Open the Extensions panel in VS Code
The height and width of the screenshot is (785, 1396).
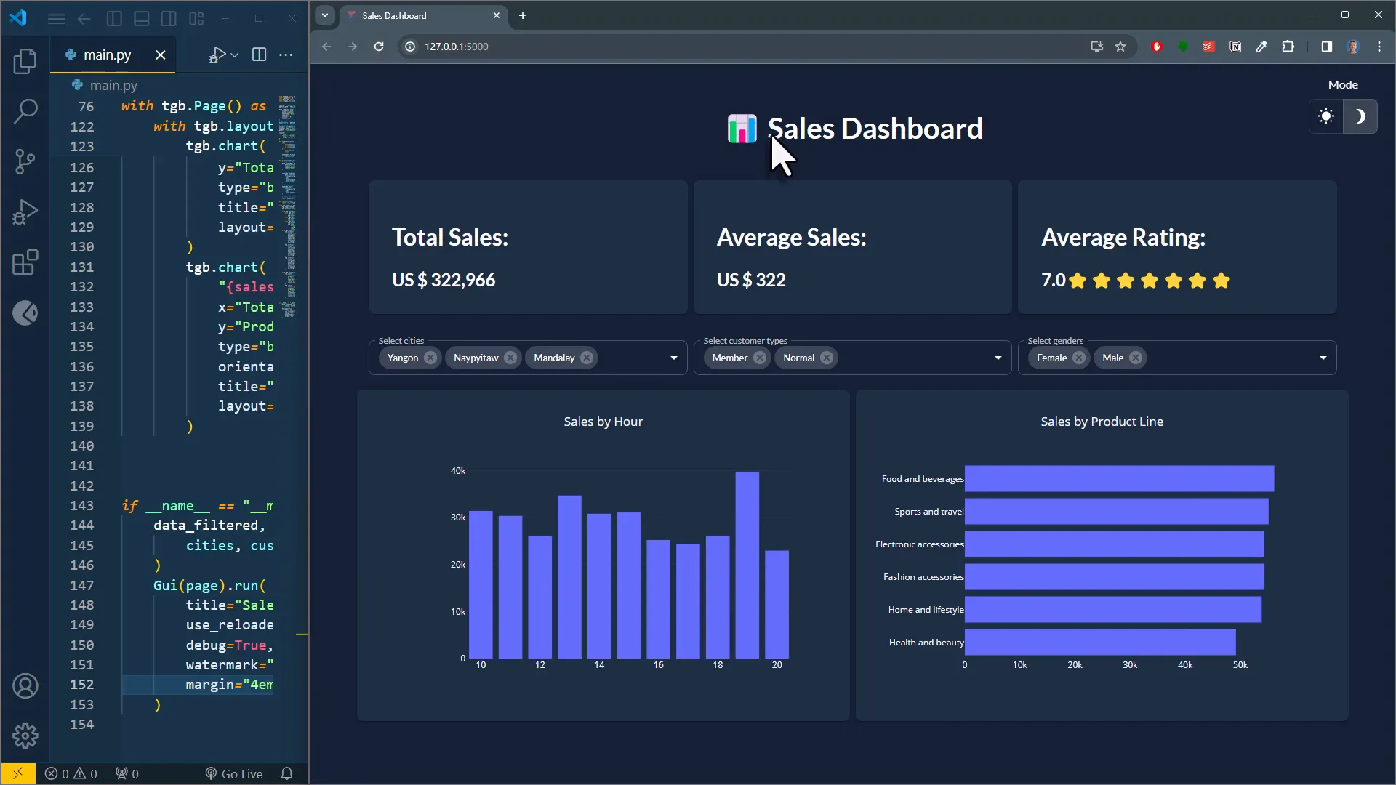pyautogui.click(x=25, y=263)
